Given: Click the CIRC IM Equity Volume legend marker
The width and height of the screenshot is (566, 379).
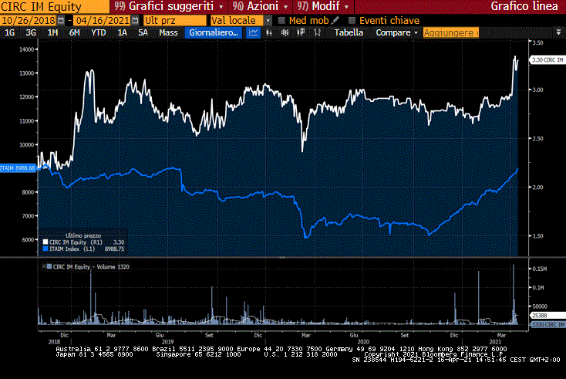Looking at the screenshot, I should pos(49,266).
